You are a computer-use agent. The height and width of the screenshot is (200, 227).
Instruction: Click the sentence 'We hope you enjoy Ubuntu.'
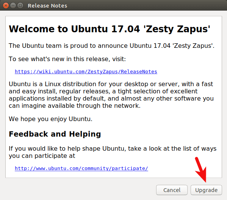[50, 119]
